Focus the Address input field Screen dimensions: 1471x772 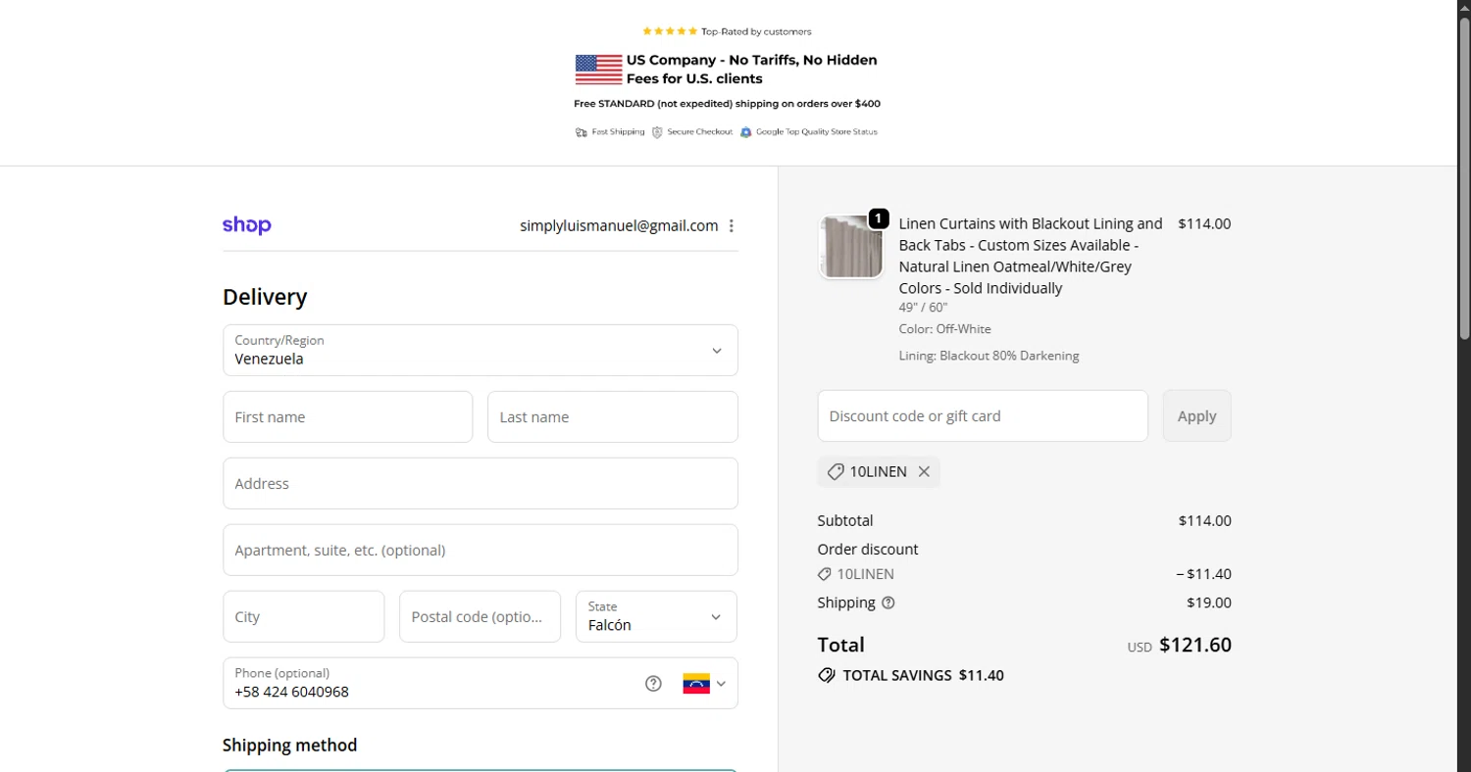click(x=481, y=483)
